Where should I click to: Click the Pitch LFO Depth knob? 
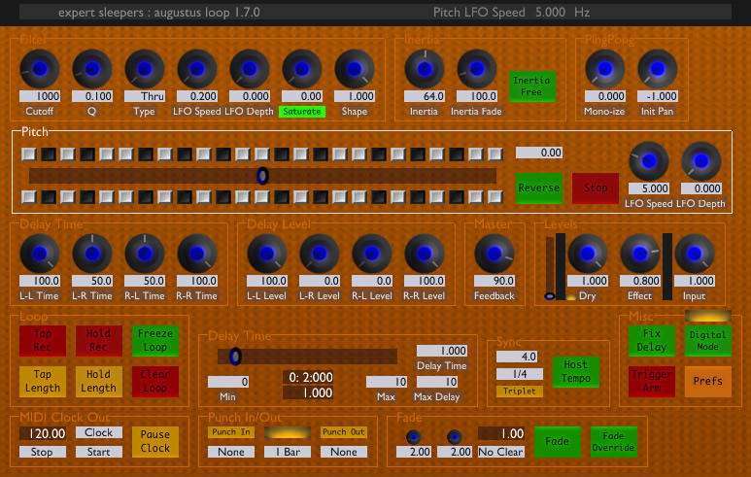click(701, 161)
